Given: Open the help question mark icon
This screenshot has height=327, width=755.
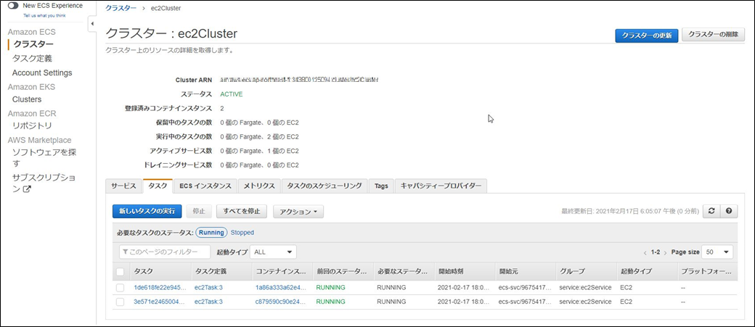Looking at the screenshot, I should pyautogui.click(x=729, y=211).
